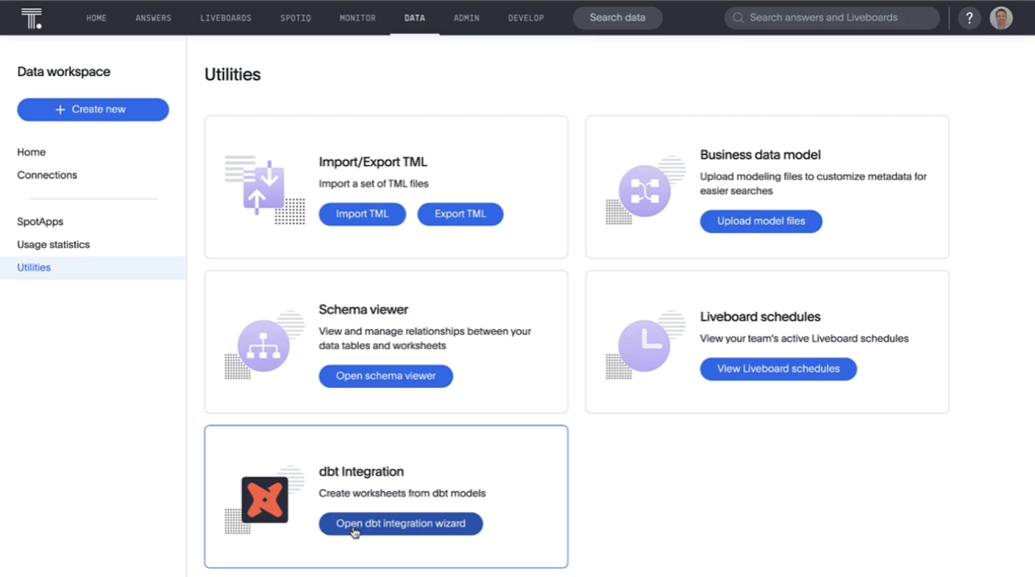Switch to the Answers tab

coord(154,18)
